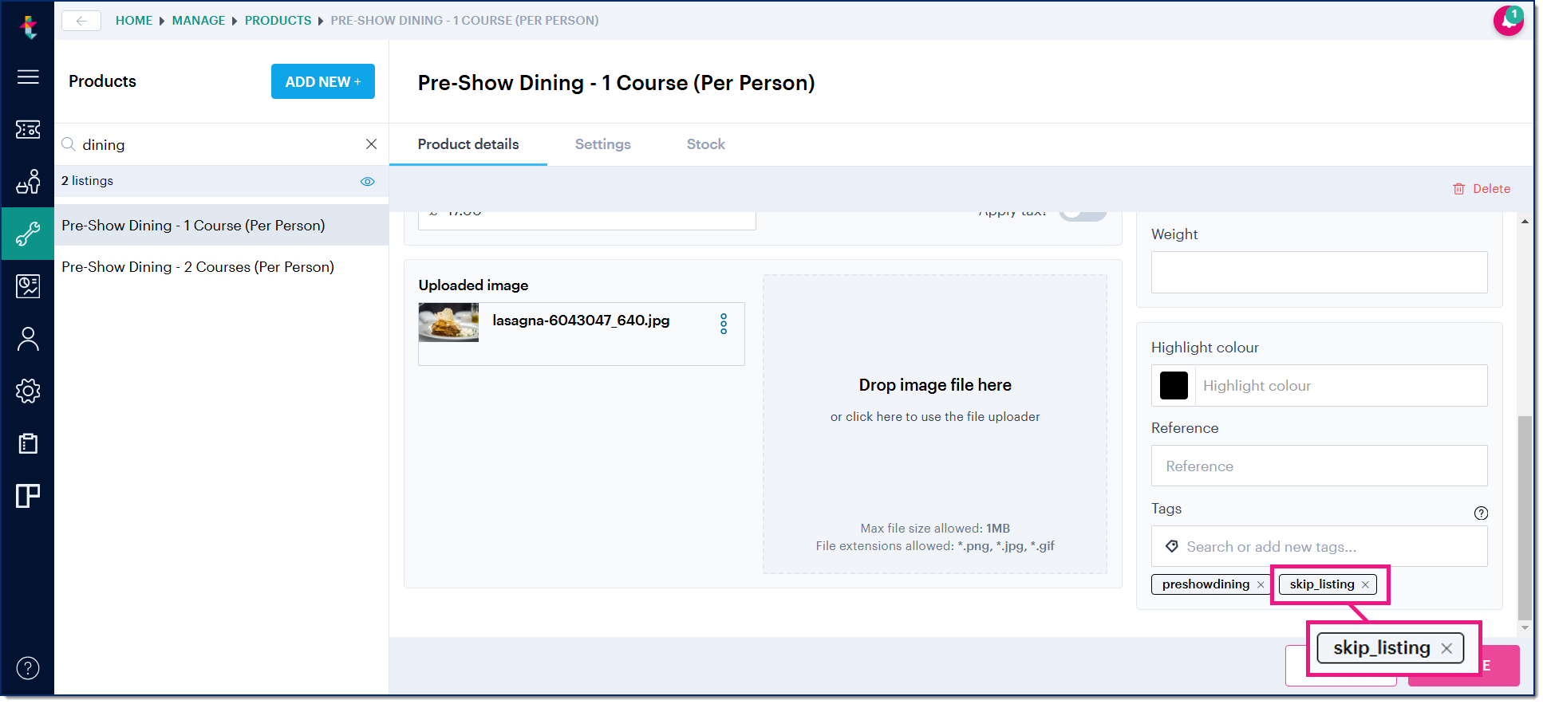The width and height of the screenshot is (1543, 704).
Task: Select Pre-Show Dining - 2 Courses listing
Action: (221, 267)
